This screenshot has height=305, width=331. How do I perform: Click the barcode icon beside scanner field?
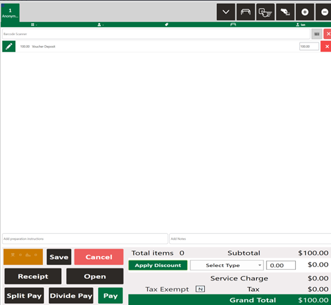316,34
